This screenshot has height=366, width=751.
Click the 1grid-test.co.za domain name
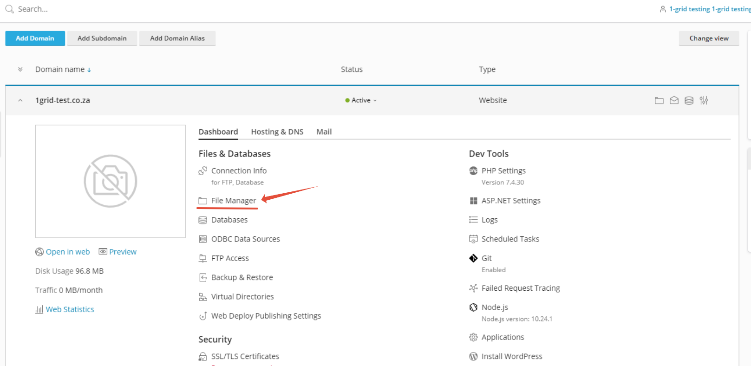pos(63,100)
